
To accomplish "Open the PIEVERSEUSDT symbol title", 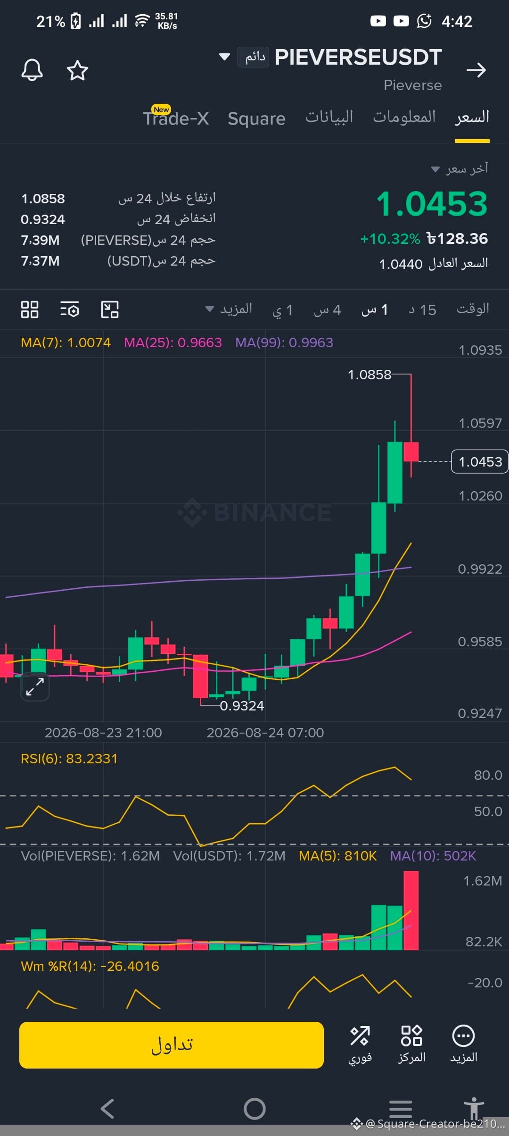I will 358,57.
